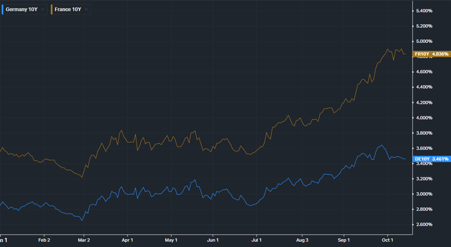This screenshot has width=451, height=247.
Task: Click the May 1 date label
Action: [x=171, y=240]
